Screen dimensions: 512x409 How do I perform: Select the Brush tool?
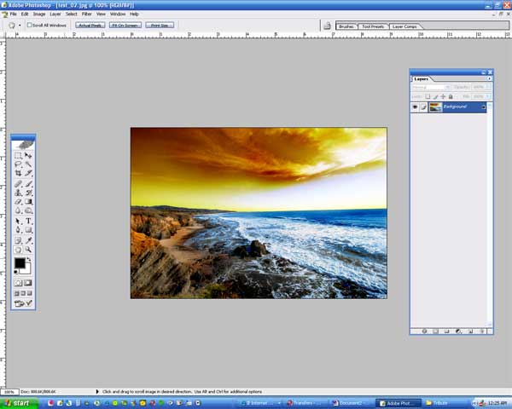pos(28,184)
